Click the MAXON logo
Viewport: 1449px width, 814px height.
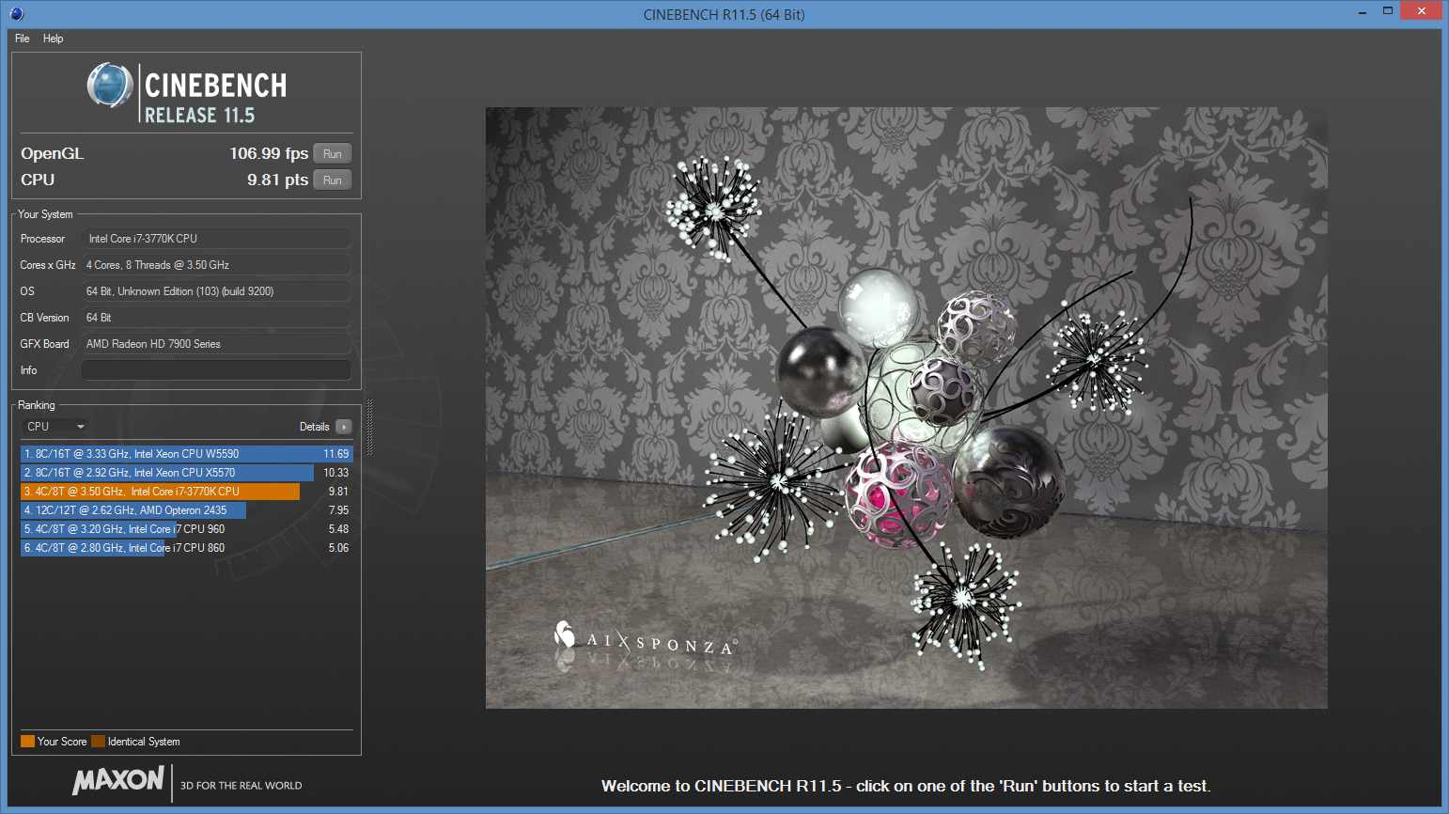tap(118, 780)
